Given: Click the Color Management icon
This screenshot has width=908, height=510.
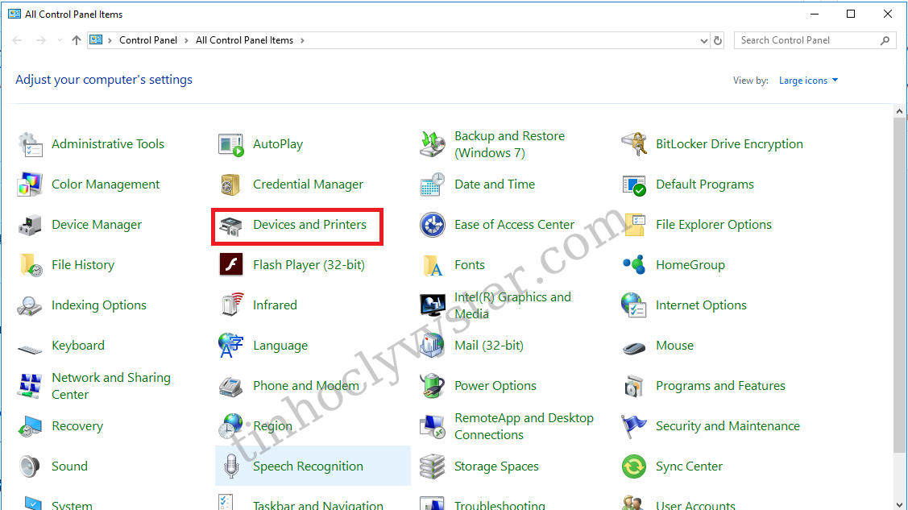Looking at the screenshot, I should tap(30, 185).
